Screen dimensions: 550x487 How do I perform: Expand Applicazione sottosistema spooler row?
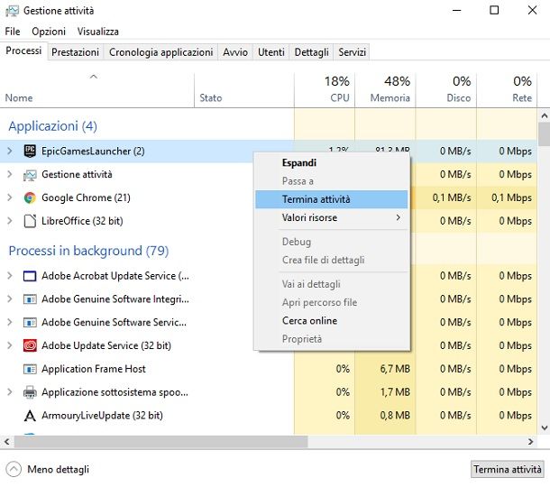pyautogui.click(x=10, y=392)
